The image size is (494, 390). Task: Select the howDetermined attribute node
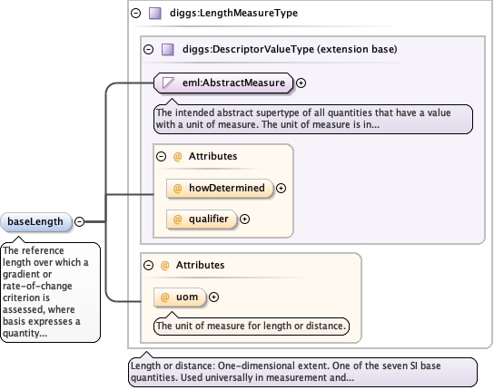(220, 189)
